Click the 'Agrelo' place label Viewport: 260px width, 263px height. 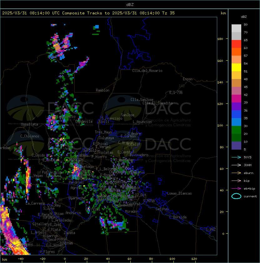tap(76, 188)
